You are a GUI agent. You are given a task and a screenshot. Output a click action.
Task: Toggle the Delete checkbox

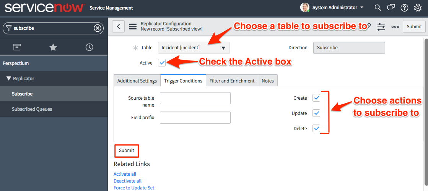pyautogui.click(x=316, y=128)
